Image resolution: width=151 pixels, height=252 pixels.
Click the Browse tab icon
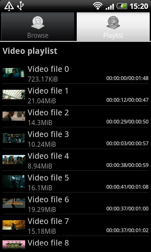click(x=38, y=23)
